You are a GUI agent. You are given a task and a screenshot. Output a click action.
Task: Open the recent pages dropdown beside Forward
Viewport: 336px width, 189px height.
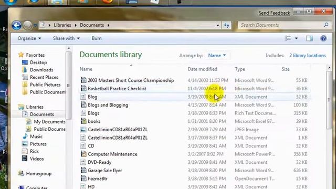click(35, 26)
